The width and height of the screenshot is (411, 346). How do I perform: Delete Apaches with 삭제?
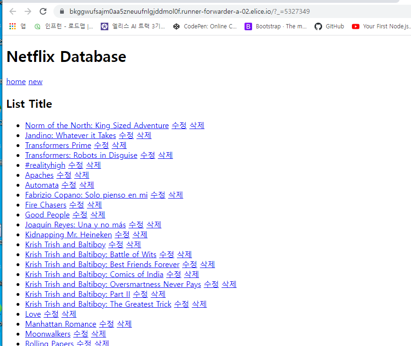click(x=82, y=175)
